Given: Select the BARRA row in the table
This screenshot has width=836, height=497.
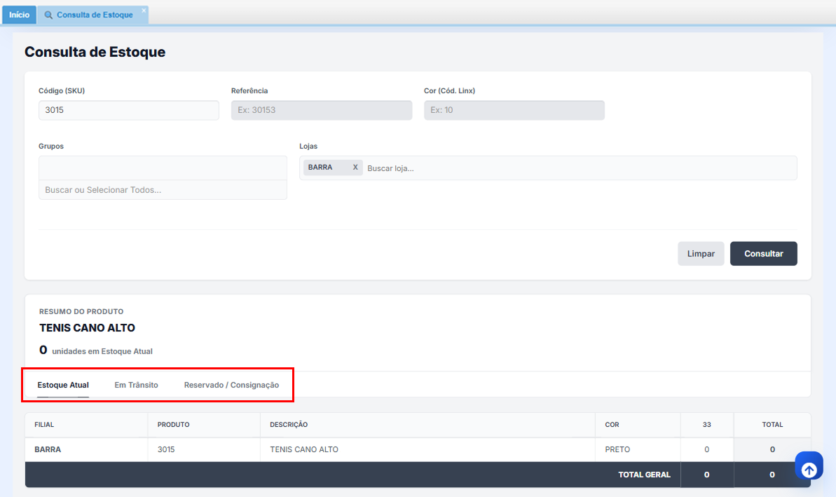Looking at the screenshot, I should pyautogui.click(x=48, y=449).
